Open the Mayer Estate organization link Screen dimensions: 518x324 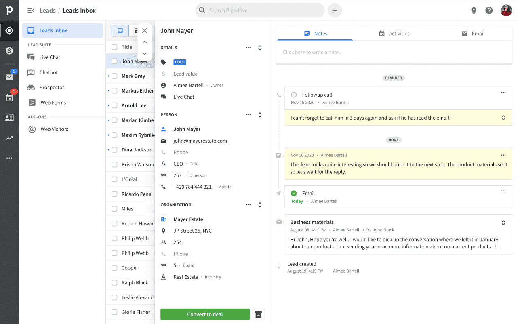point(188,219)
